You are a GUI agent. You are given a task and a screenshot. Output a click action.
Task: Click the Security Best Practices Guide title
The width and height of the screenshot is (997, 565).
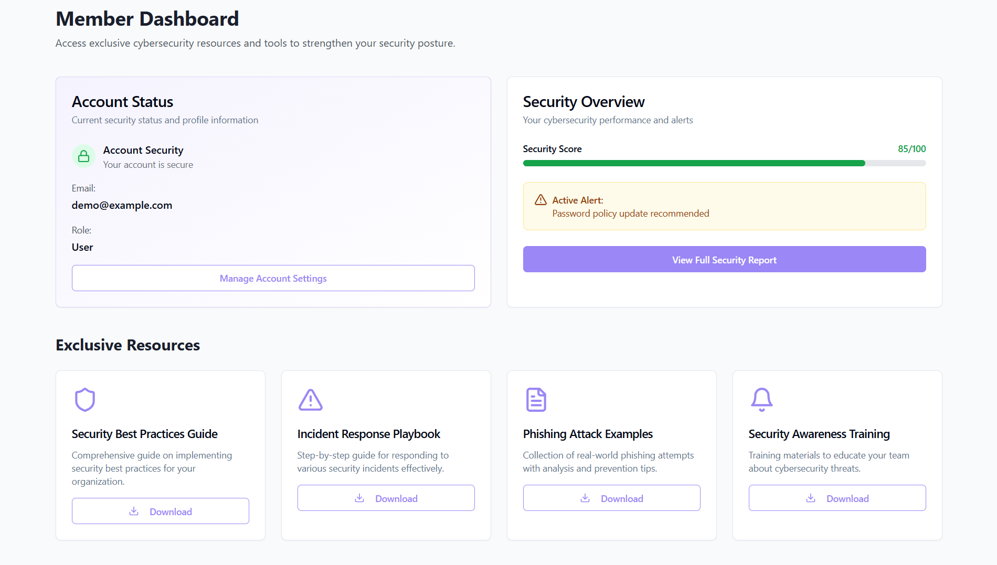pos(145,434)
